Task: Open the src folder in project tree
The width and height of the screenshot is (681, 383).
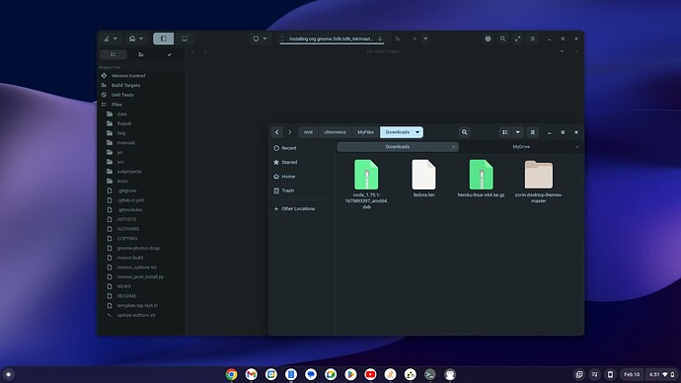Action: pos(120,162)
